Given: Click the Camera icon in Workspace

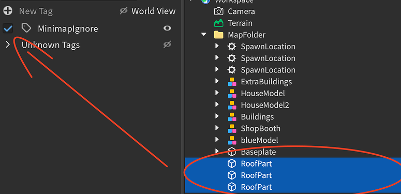Looking at the screenshot, I should (219, 11).
